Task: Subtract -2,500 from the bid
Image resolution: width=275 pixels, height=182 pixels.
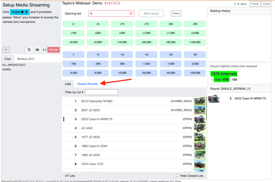Action: click(73, 73)
